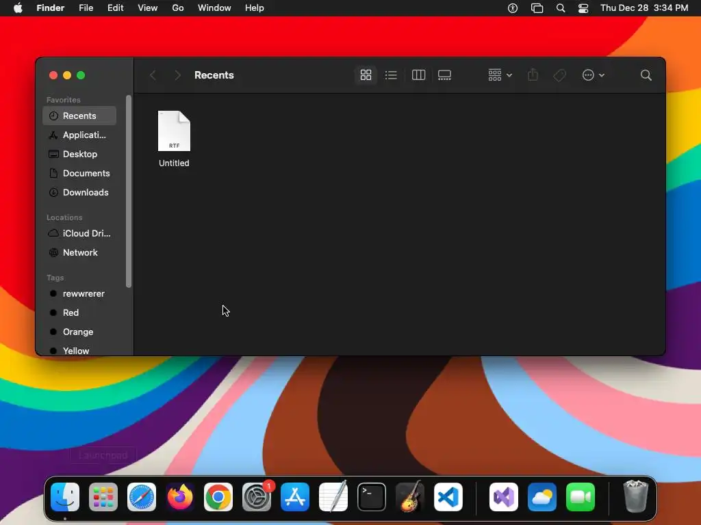Zoom the Finder window with the green button
Viewport: 701px width, 525px height.
(81, 75)
